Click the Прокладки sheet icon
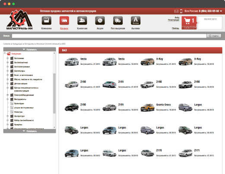 (12, 103)
